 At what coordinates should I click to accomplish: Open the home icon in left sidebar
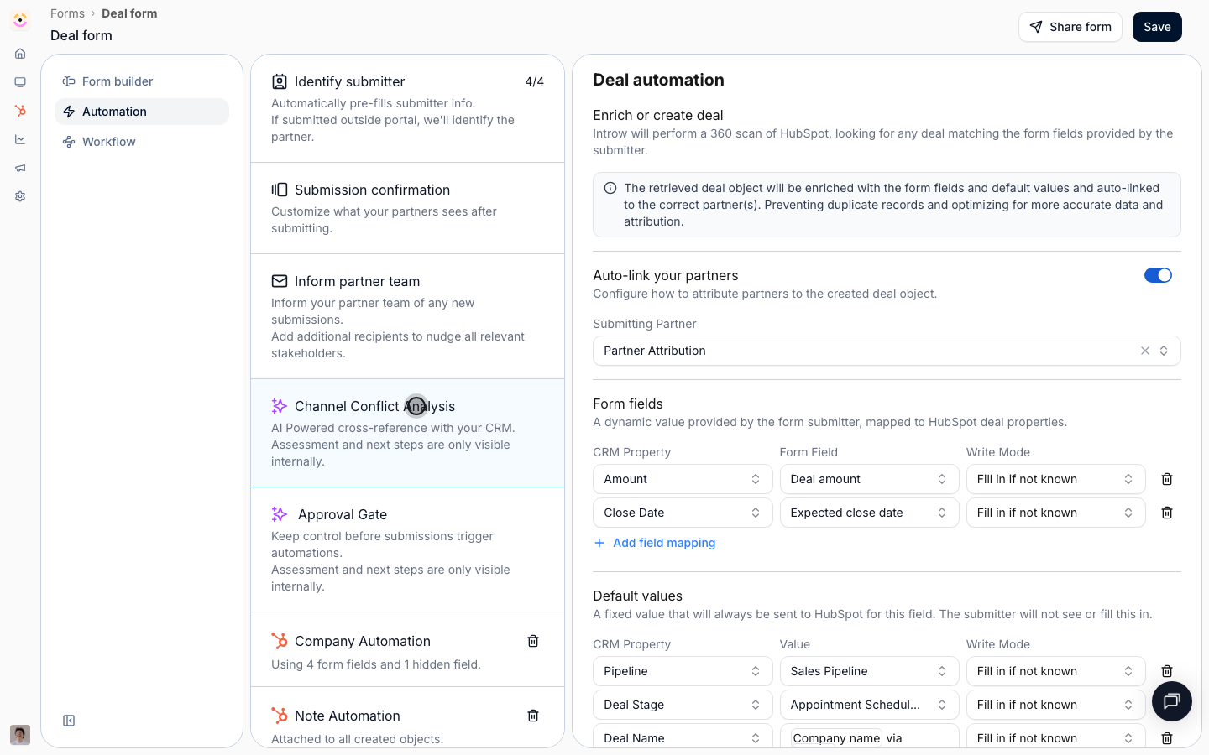20,54
